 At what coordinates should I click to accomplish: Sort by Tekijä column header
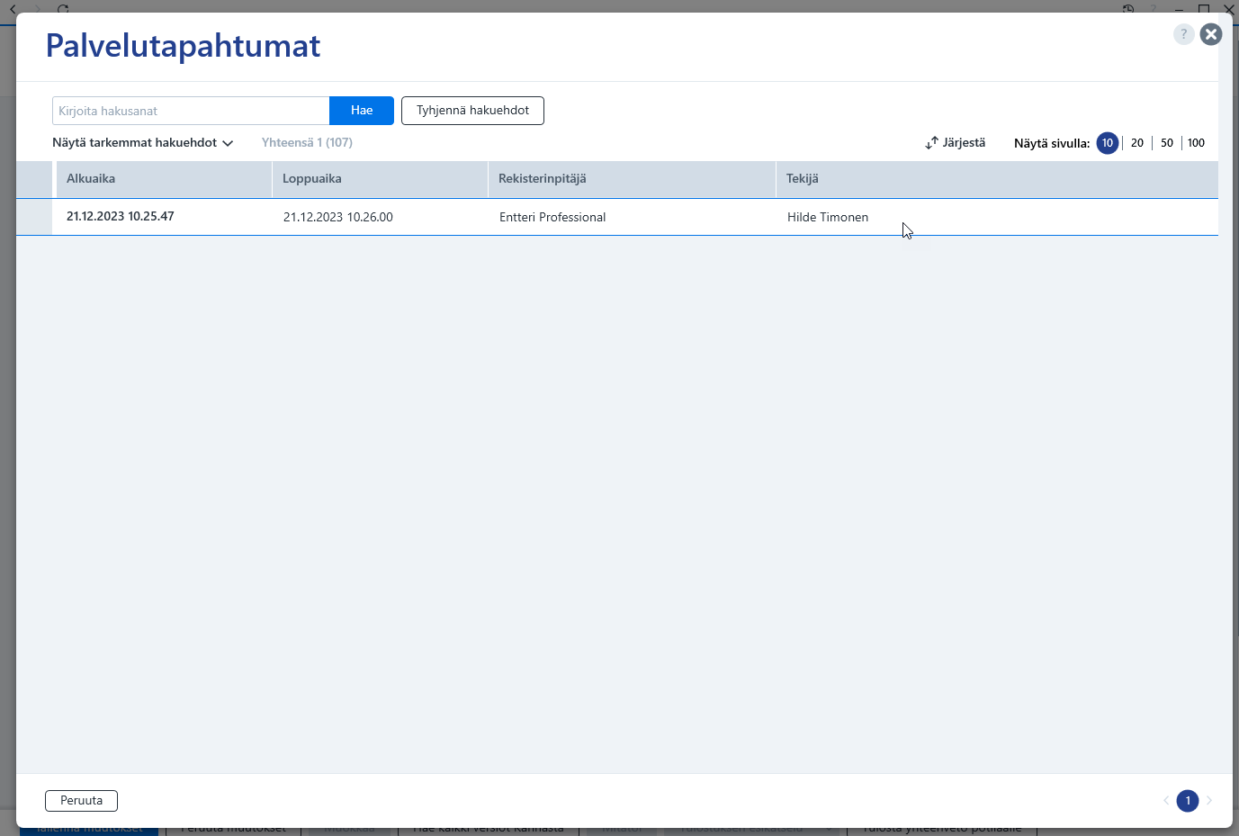click(x=997, y=179)
